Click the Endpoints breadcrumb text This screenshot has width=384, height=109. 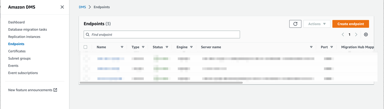tap(102, 7)
